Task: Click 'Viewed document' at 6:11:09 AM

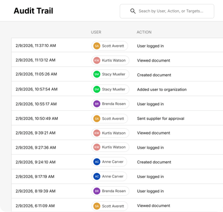Action: point(154,206)
